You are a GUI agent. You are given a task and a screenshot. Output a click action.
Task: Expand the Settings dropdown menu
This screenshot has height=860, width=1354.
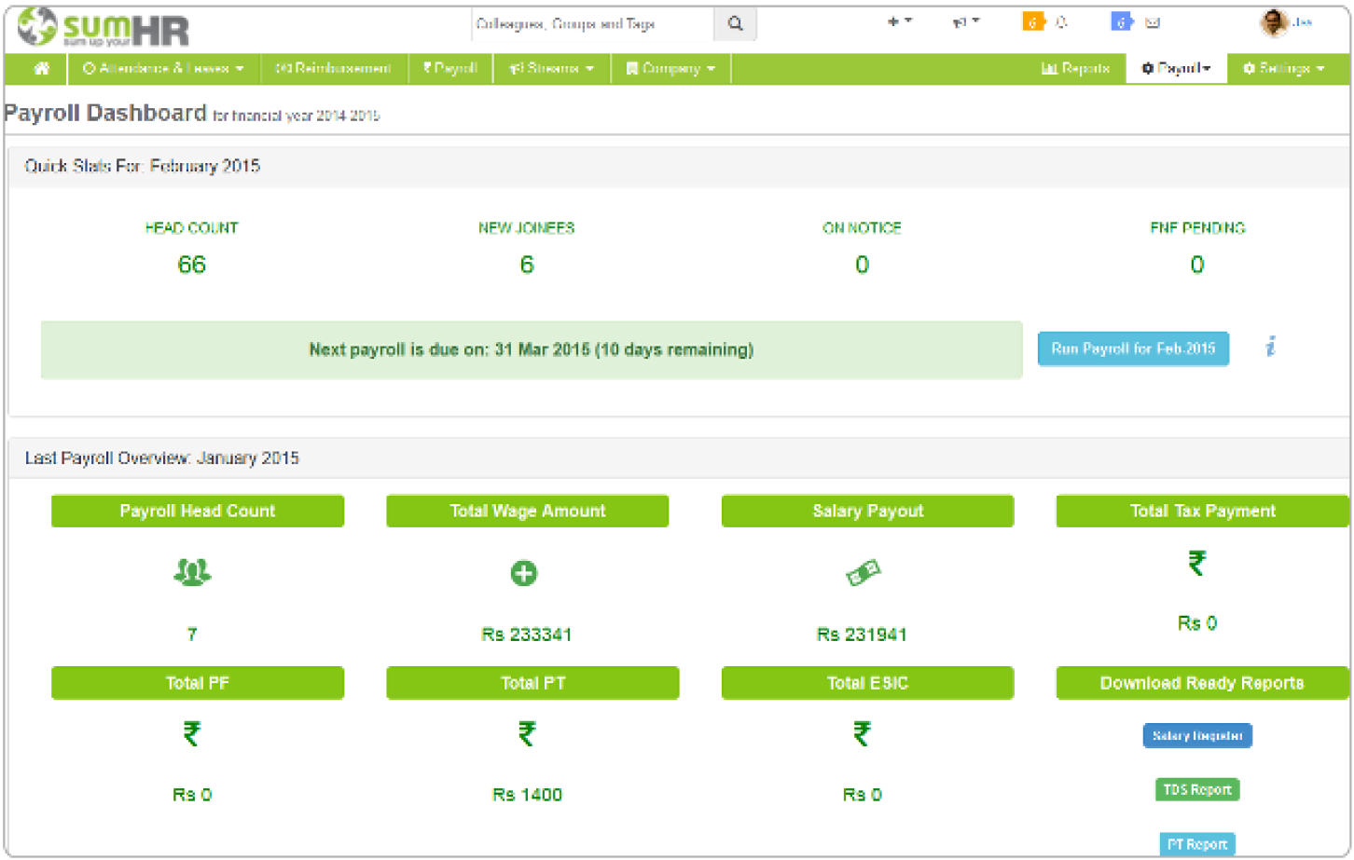(1283, 68)
